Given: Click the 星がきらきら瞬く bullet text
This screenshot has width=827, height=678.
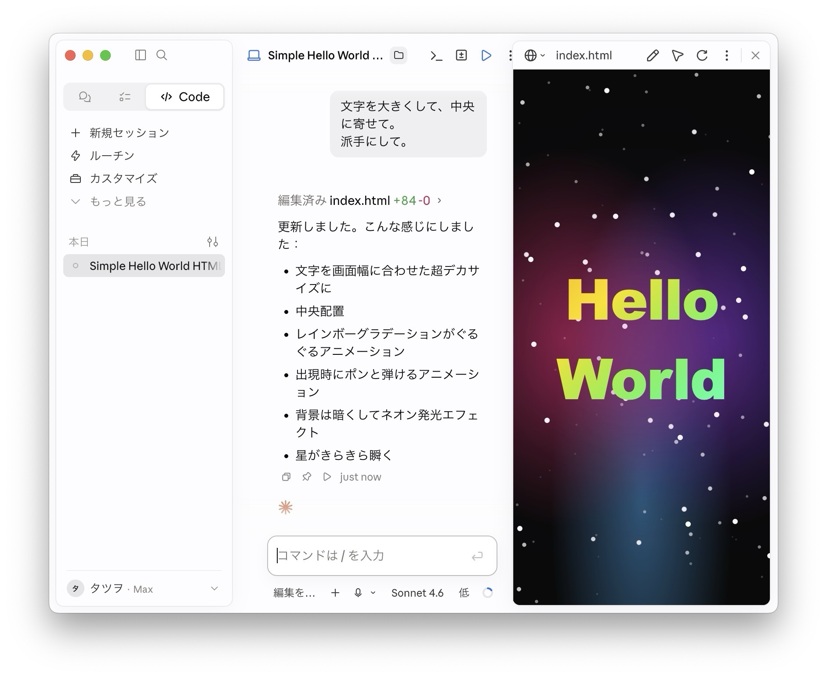Looking at the screenshot, I should 343,455.
